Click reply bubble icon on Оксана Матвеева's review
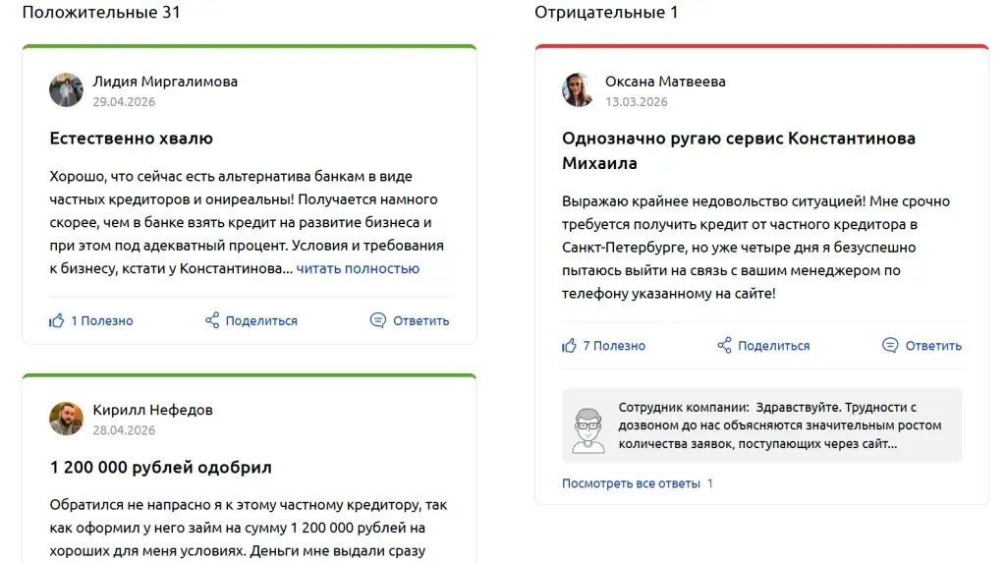 coord(890,345)
